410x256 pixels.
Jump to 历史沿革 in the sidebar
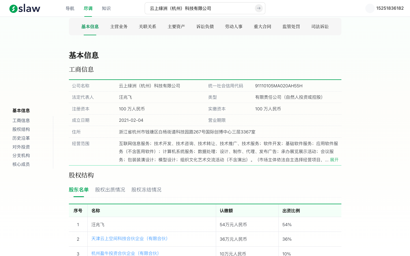click(x=21, y=138)
